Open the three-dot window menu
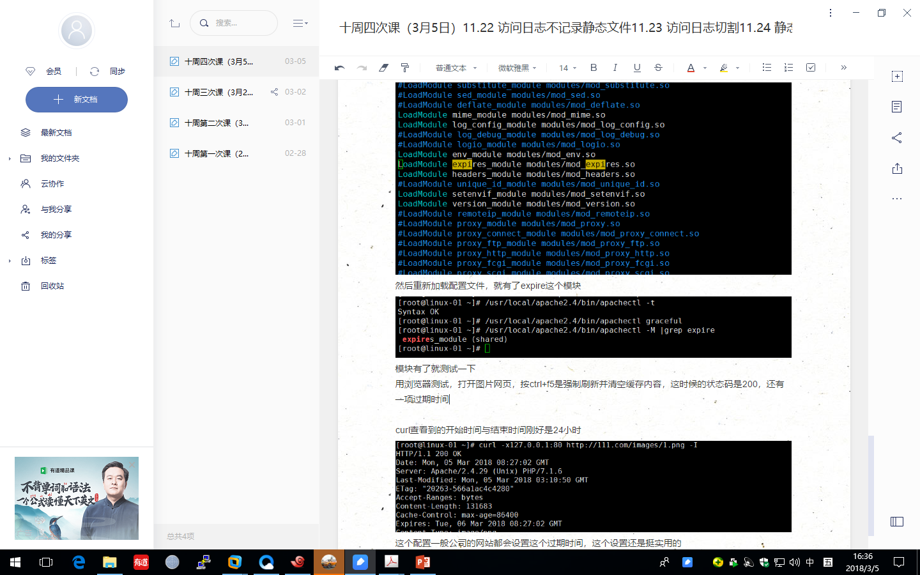The image size is (920, 575). 831,13
